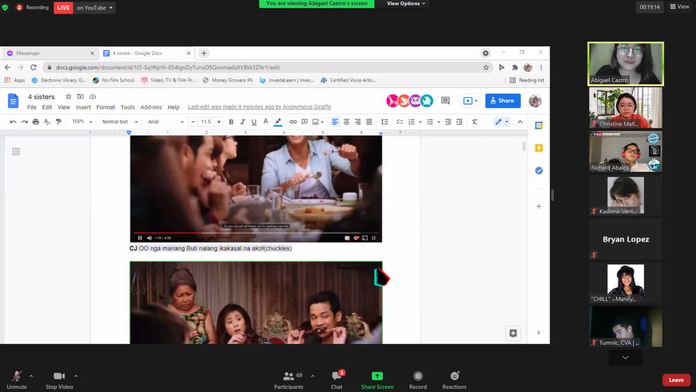Open the Last edit history link
The height and width of the screenshot is (392, 696).
coord(260,107)
